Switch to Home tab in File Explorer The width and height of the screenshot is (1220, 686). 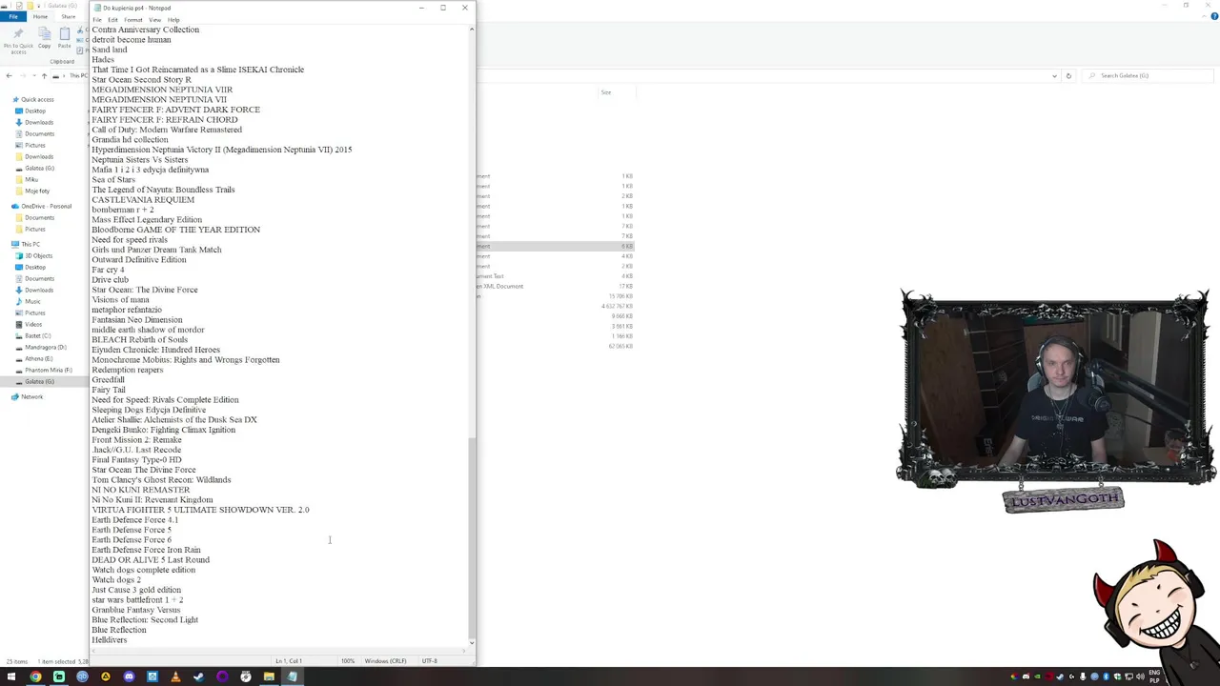(40, 16)
